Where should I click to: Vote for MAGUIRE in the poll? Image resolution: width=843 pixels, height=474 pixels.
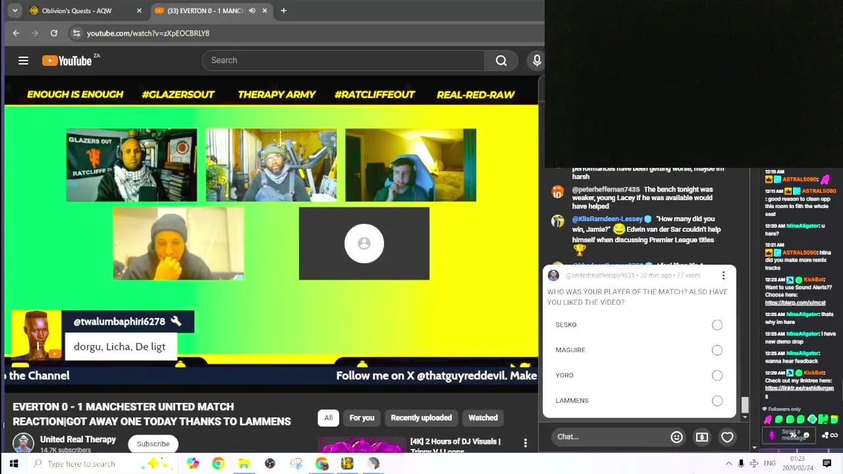click(717, 350)
